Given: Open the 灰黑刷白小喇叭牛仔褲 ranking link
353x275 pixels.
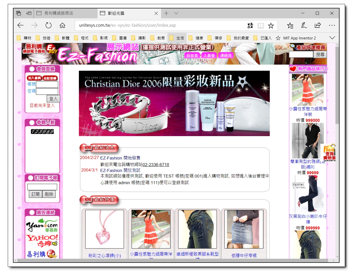Looking at the screenshot, I should coord(308,219).
